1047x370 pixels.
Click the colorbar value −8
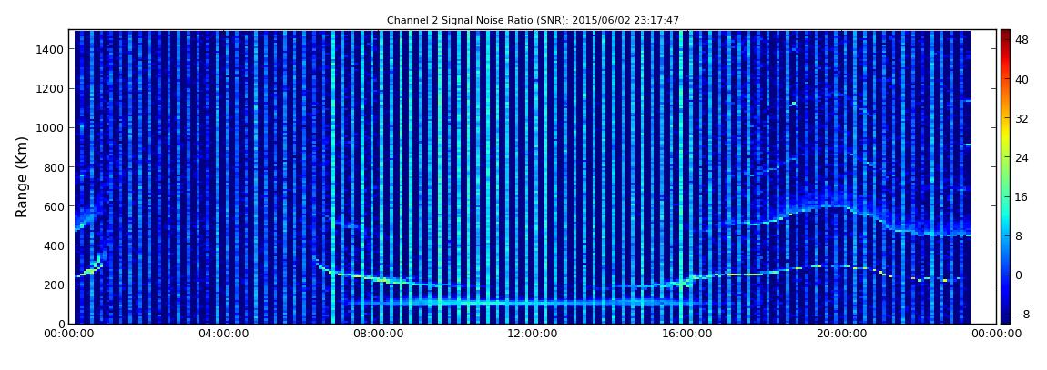tap(1022, 314)
